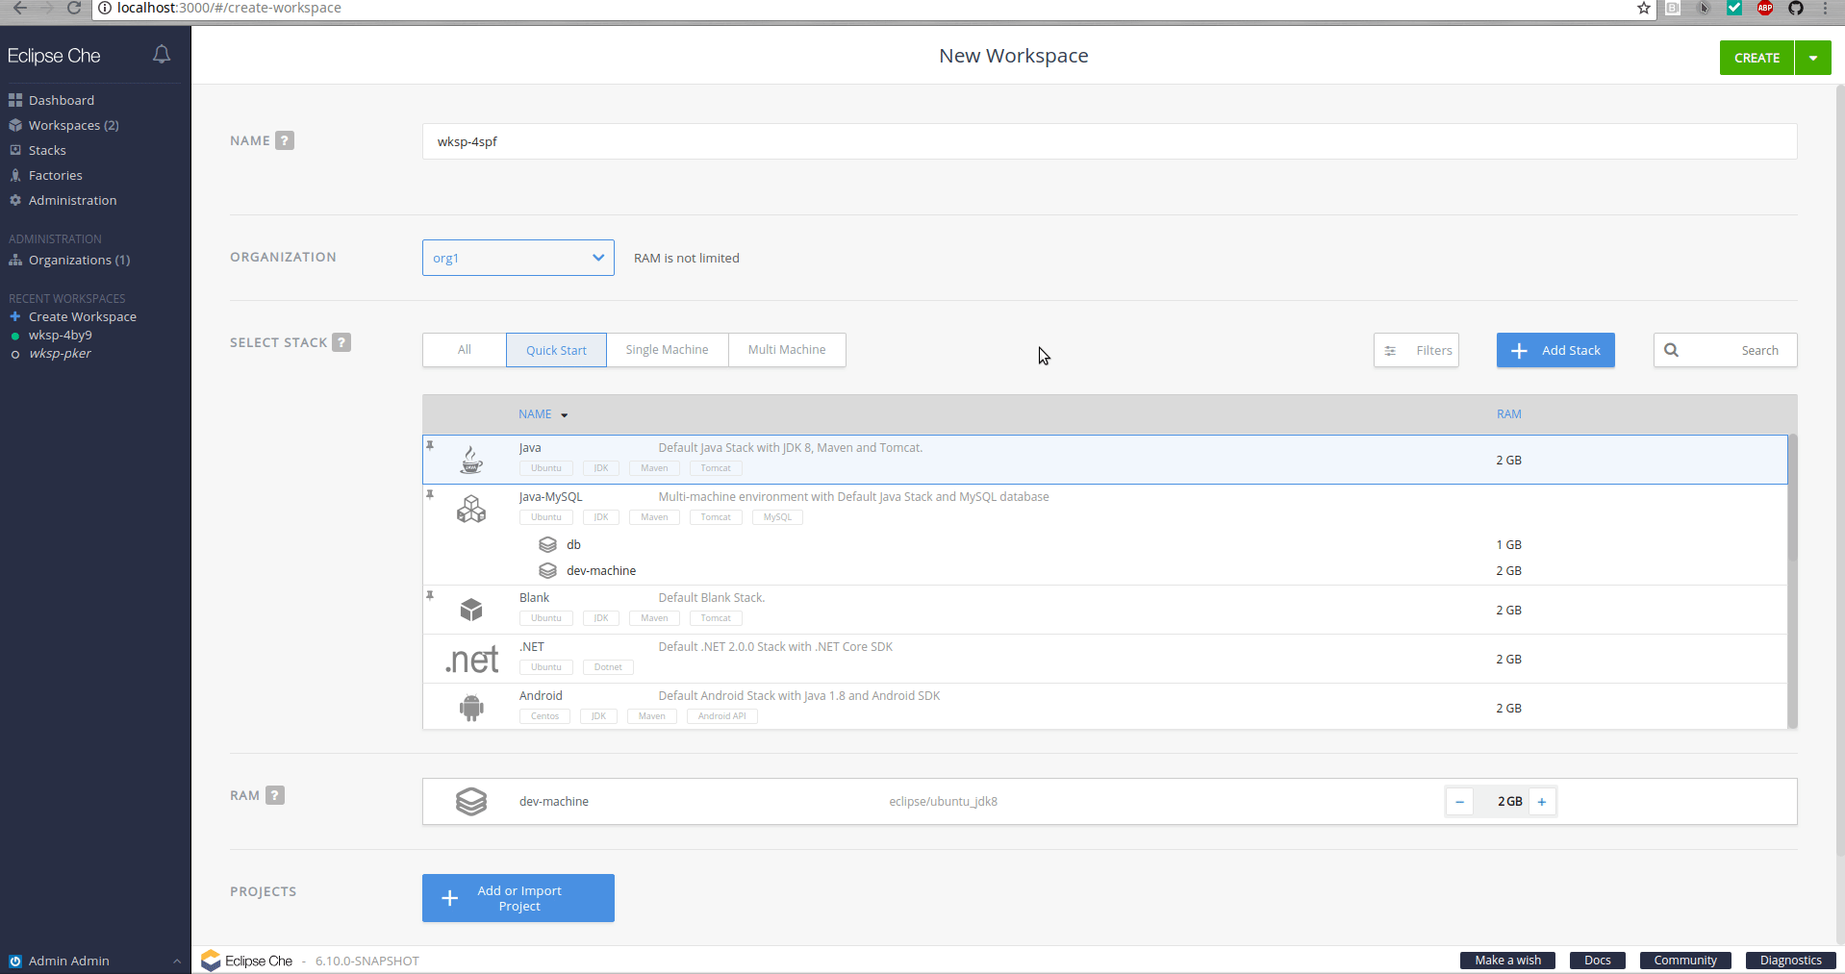Expand the CREATE button dropdown arrow
The height and width of the screenshot is (974, 1845).
pyautogui.click(x=1813, y=58)
